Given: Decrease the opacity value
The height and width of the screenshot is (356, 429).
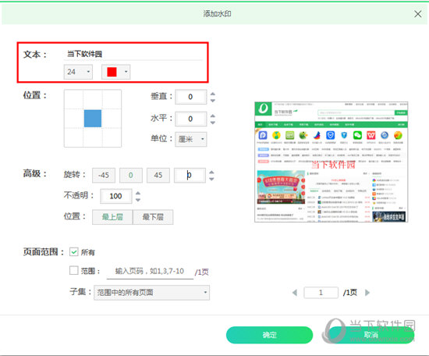Looking at the screenshot, I should coord(138,200).
